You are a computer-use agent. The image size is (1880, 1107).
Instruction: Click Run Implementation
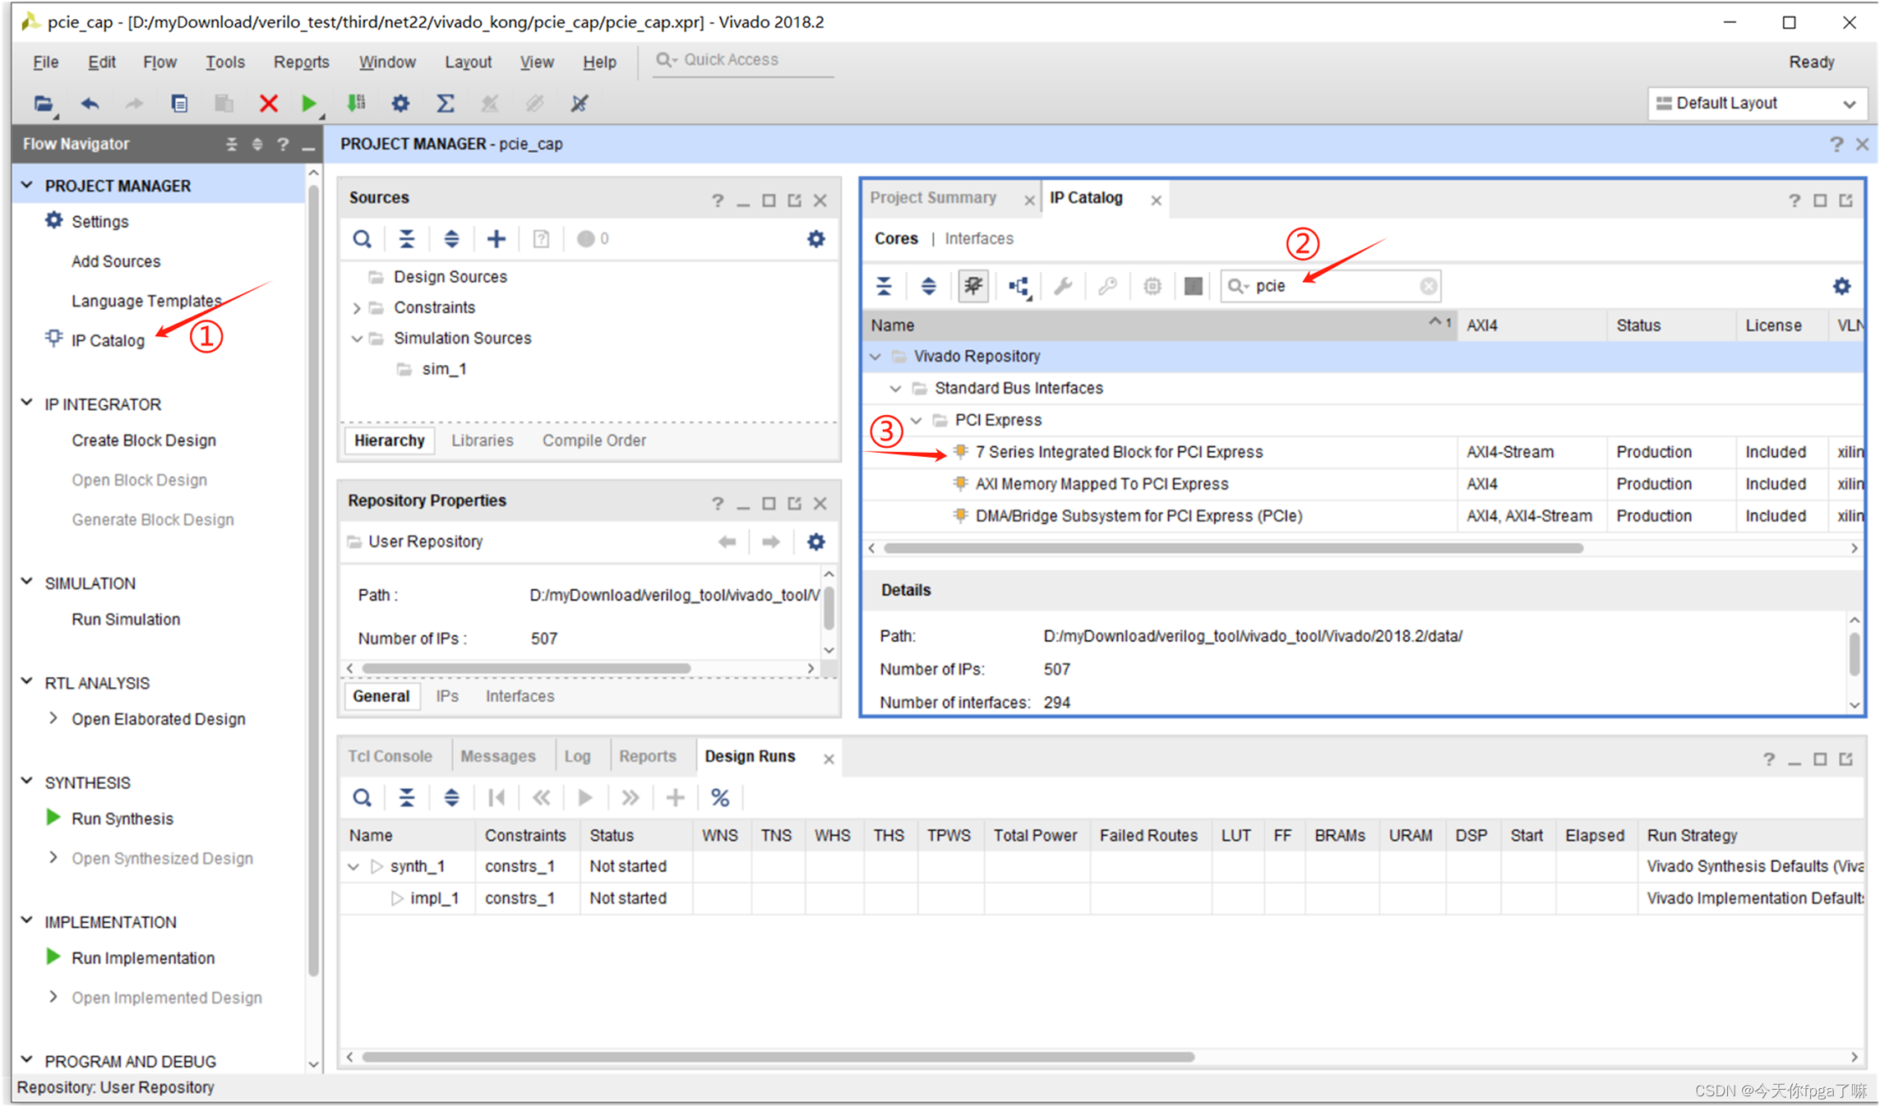[x=143, y=958]
